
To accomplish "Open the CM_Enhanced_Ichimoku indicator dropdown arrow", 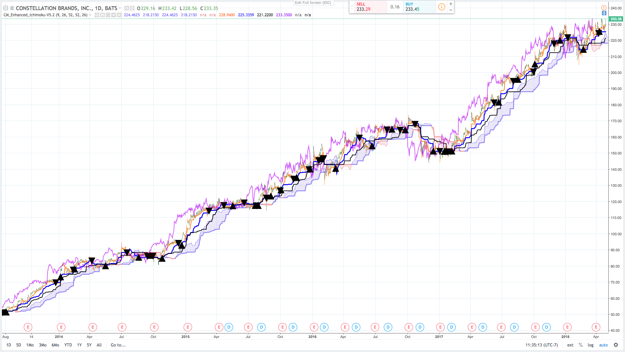I will click(90, 15).
